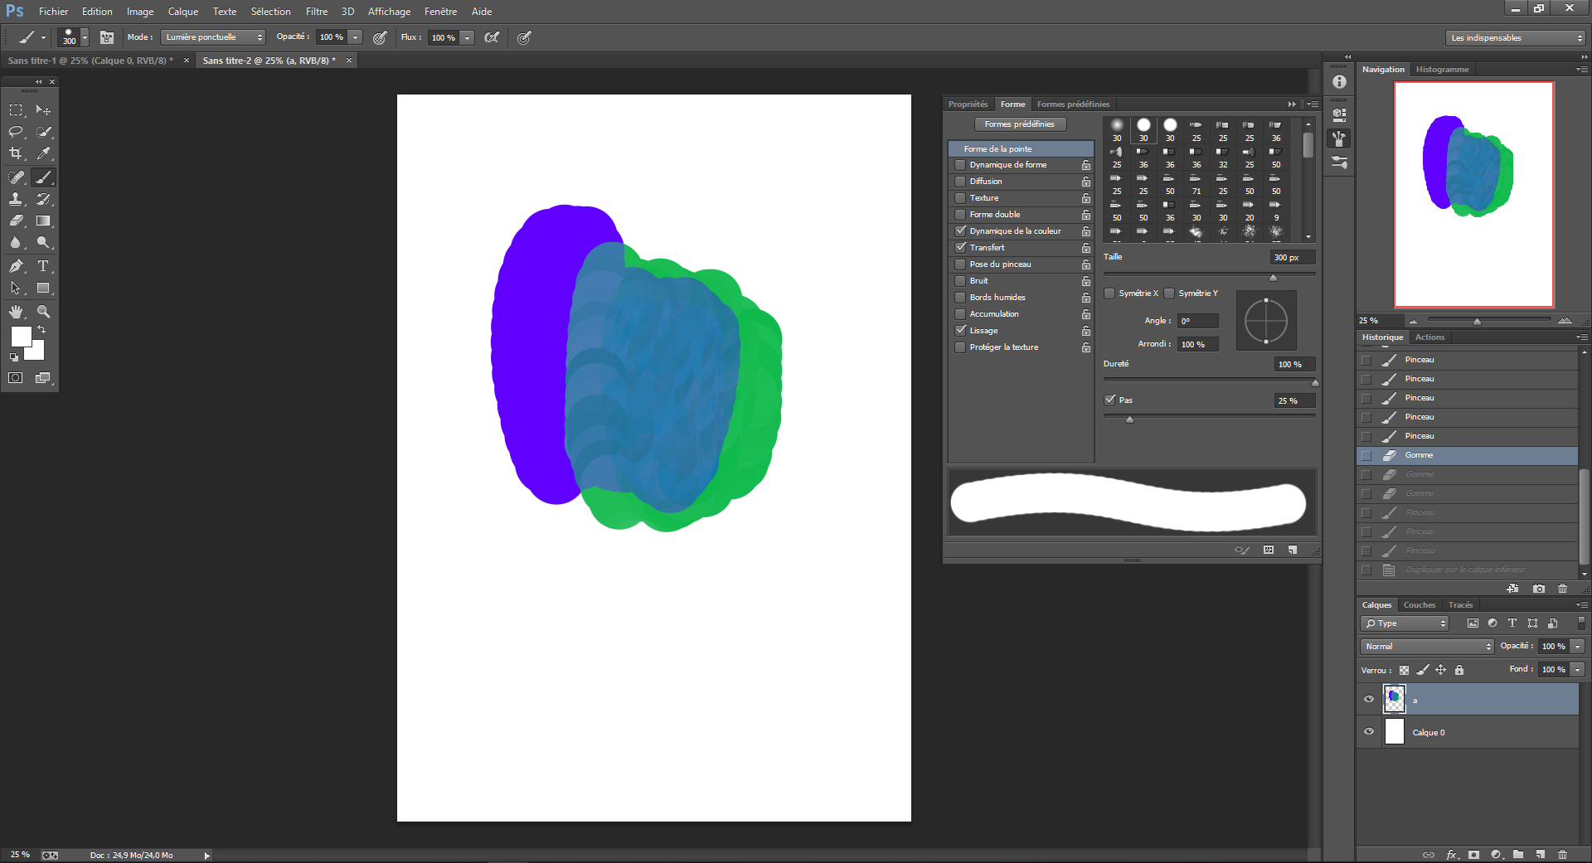Select the Zoom tool
Viewport: 1592px width, 863px height.
[x=43, y=312]
